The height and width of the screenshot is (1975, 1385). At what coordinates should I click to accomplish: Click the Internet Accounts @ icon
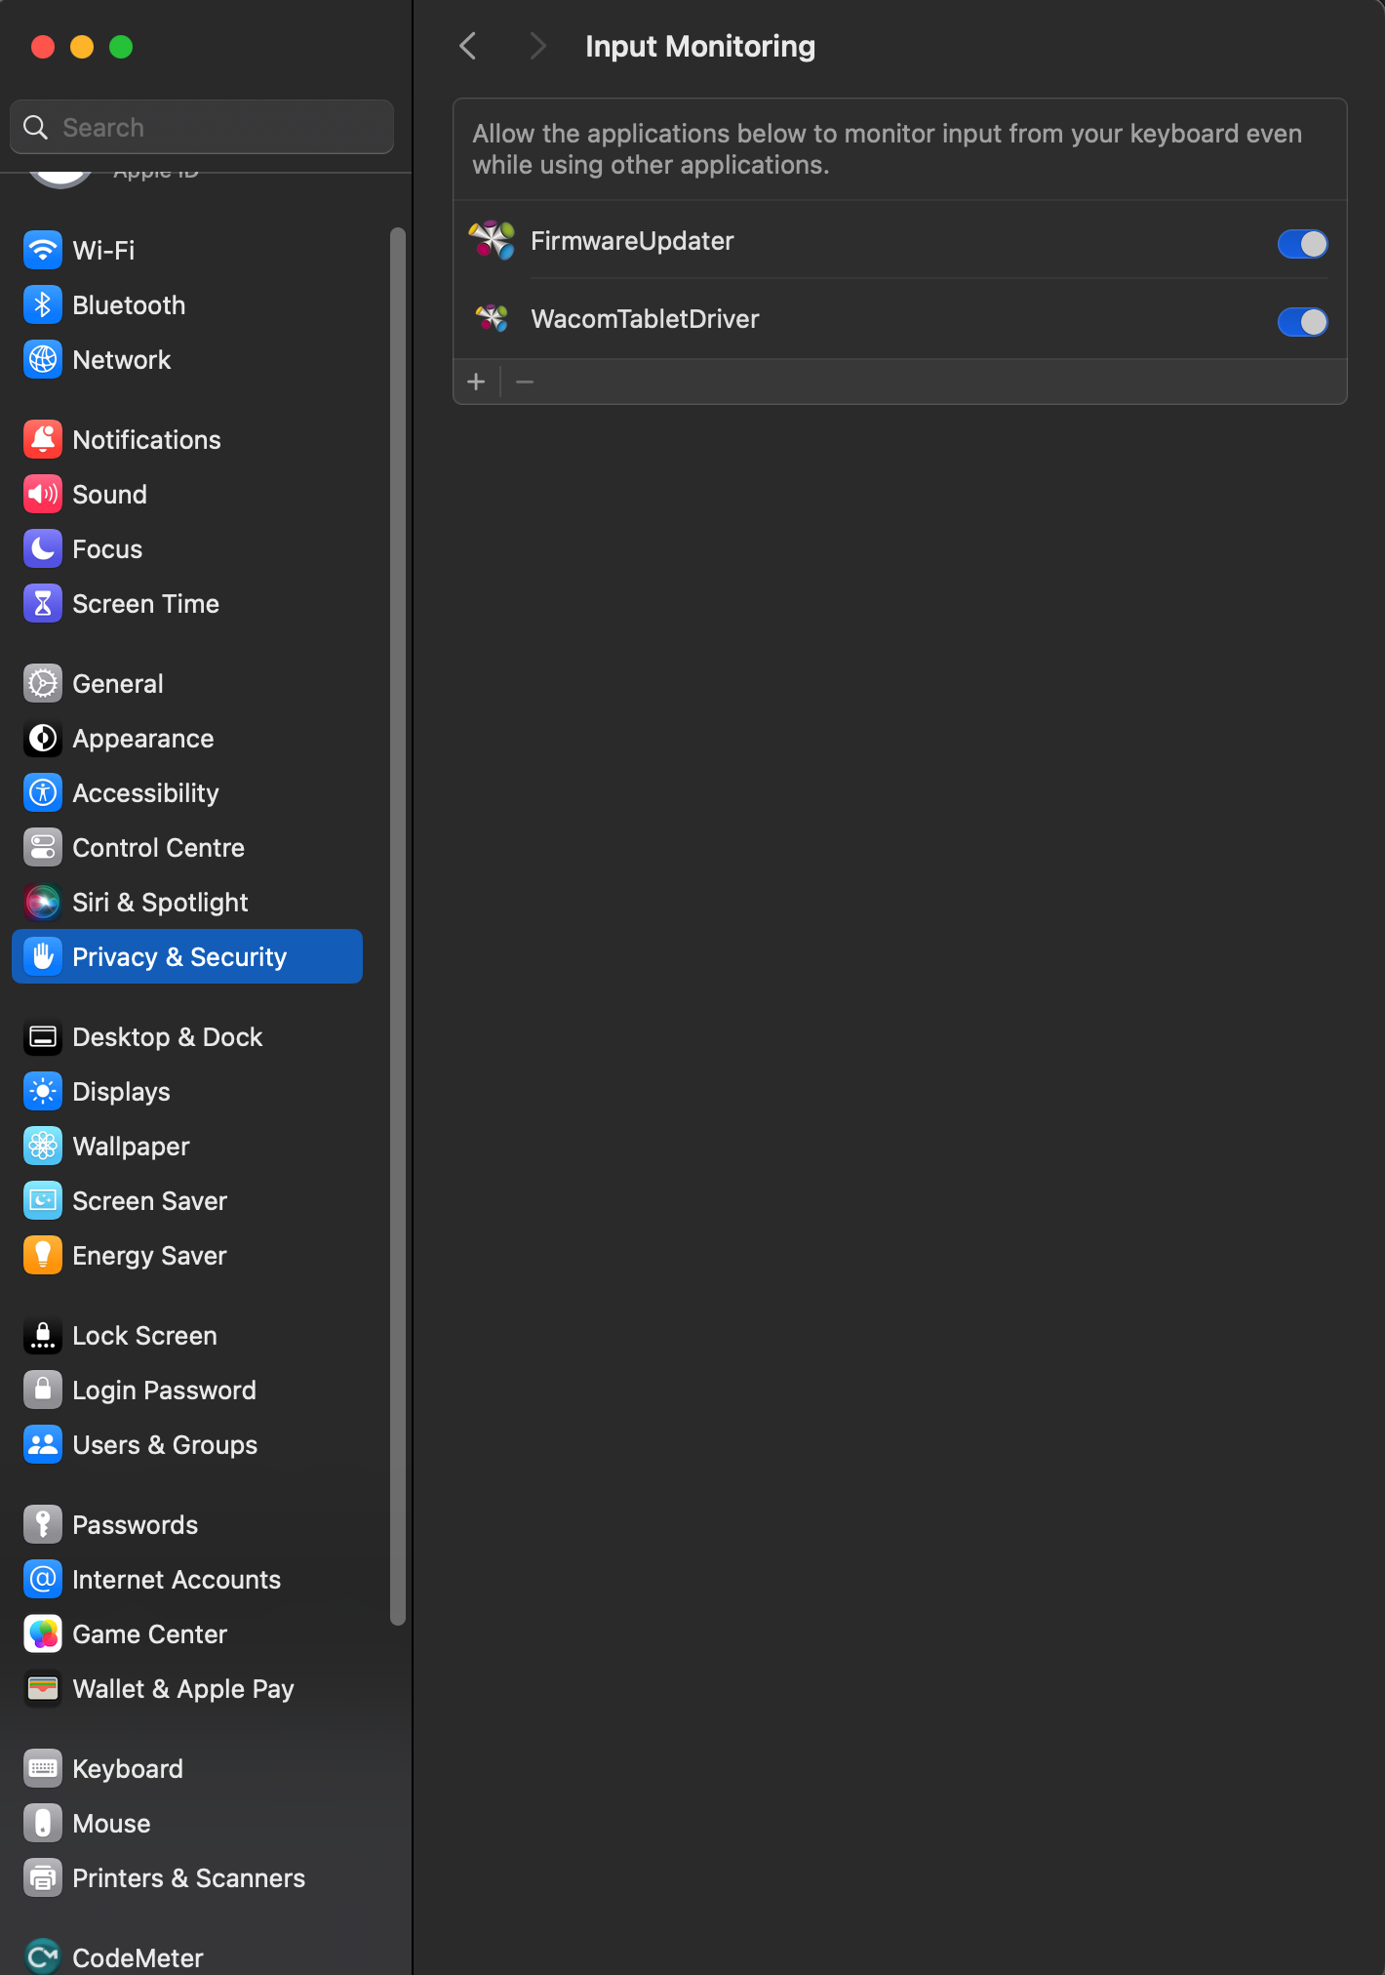(43, 1580)
